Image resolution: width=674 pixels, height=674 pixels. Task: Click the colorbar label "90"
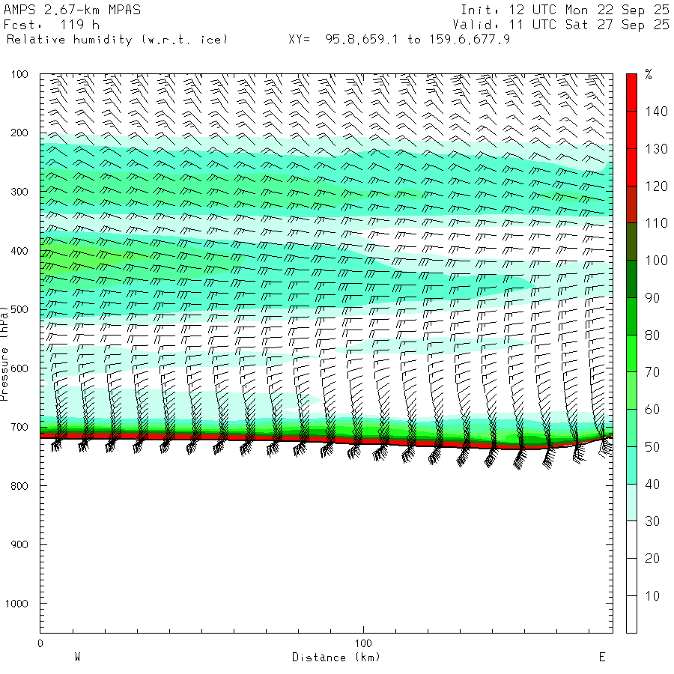[x=652, y=298]
